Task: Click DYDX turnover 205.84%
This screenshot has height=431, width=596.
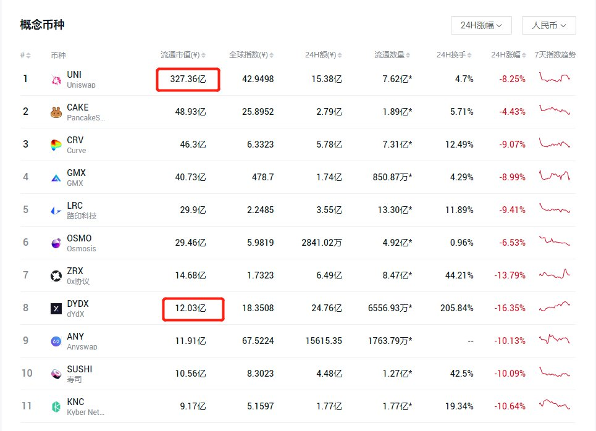Action: click(457, 308)
